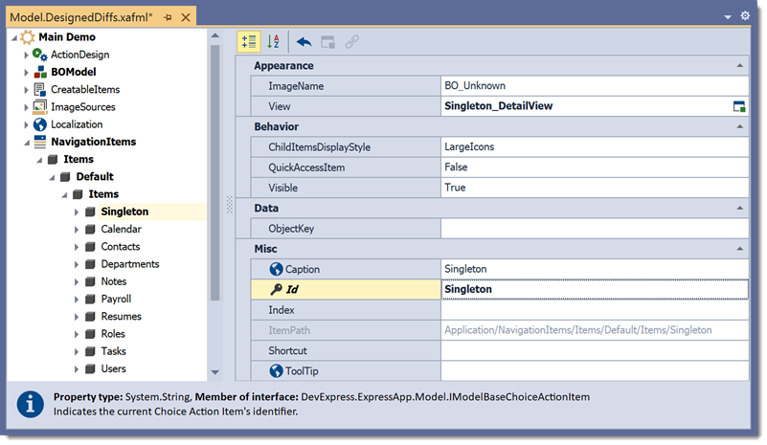Click the ActionDesign node icon
This screenshot has width=767, height=445.
pyautogui.click(x=39, y=55)
